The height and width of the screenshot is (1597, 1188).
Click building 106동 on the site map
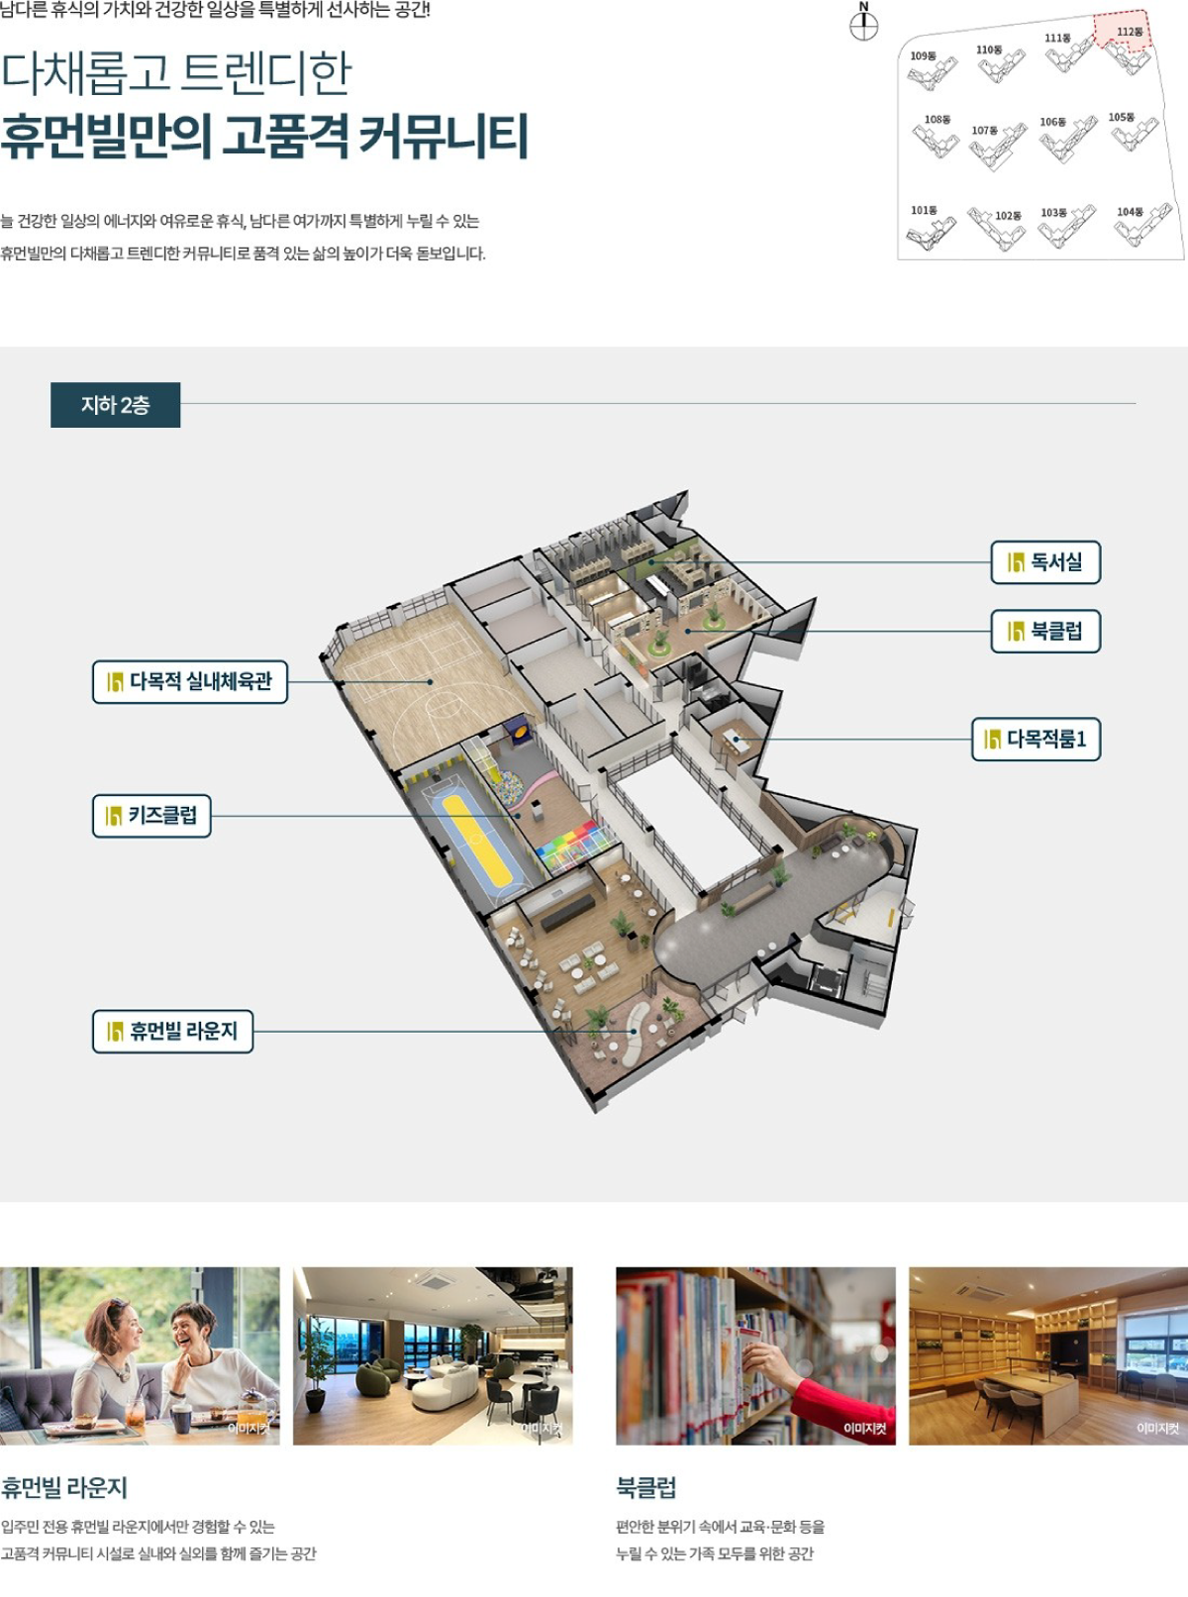(x=1066, y=137)
